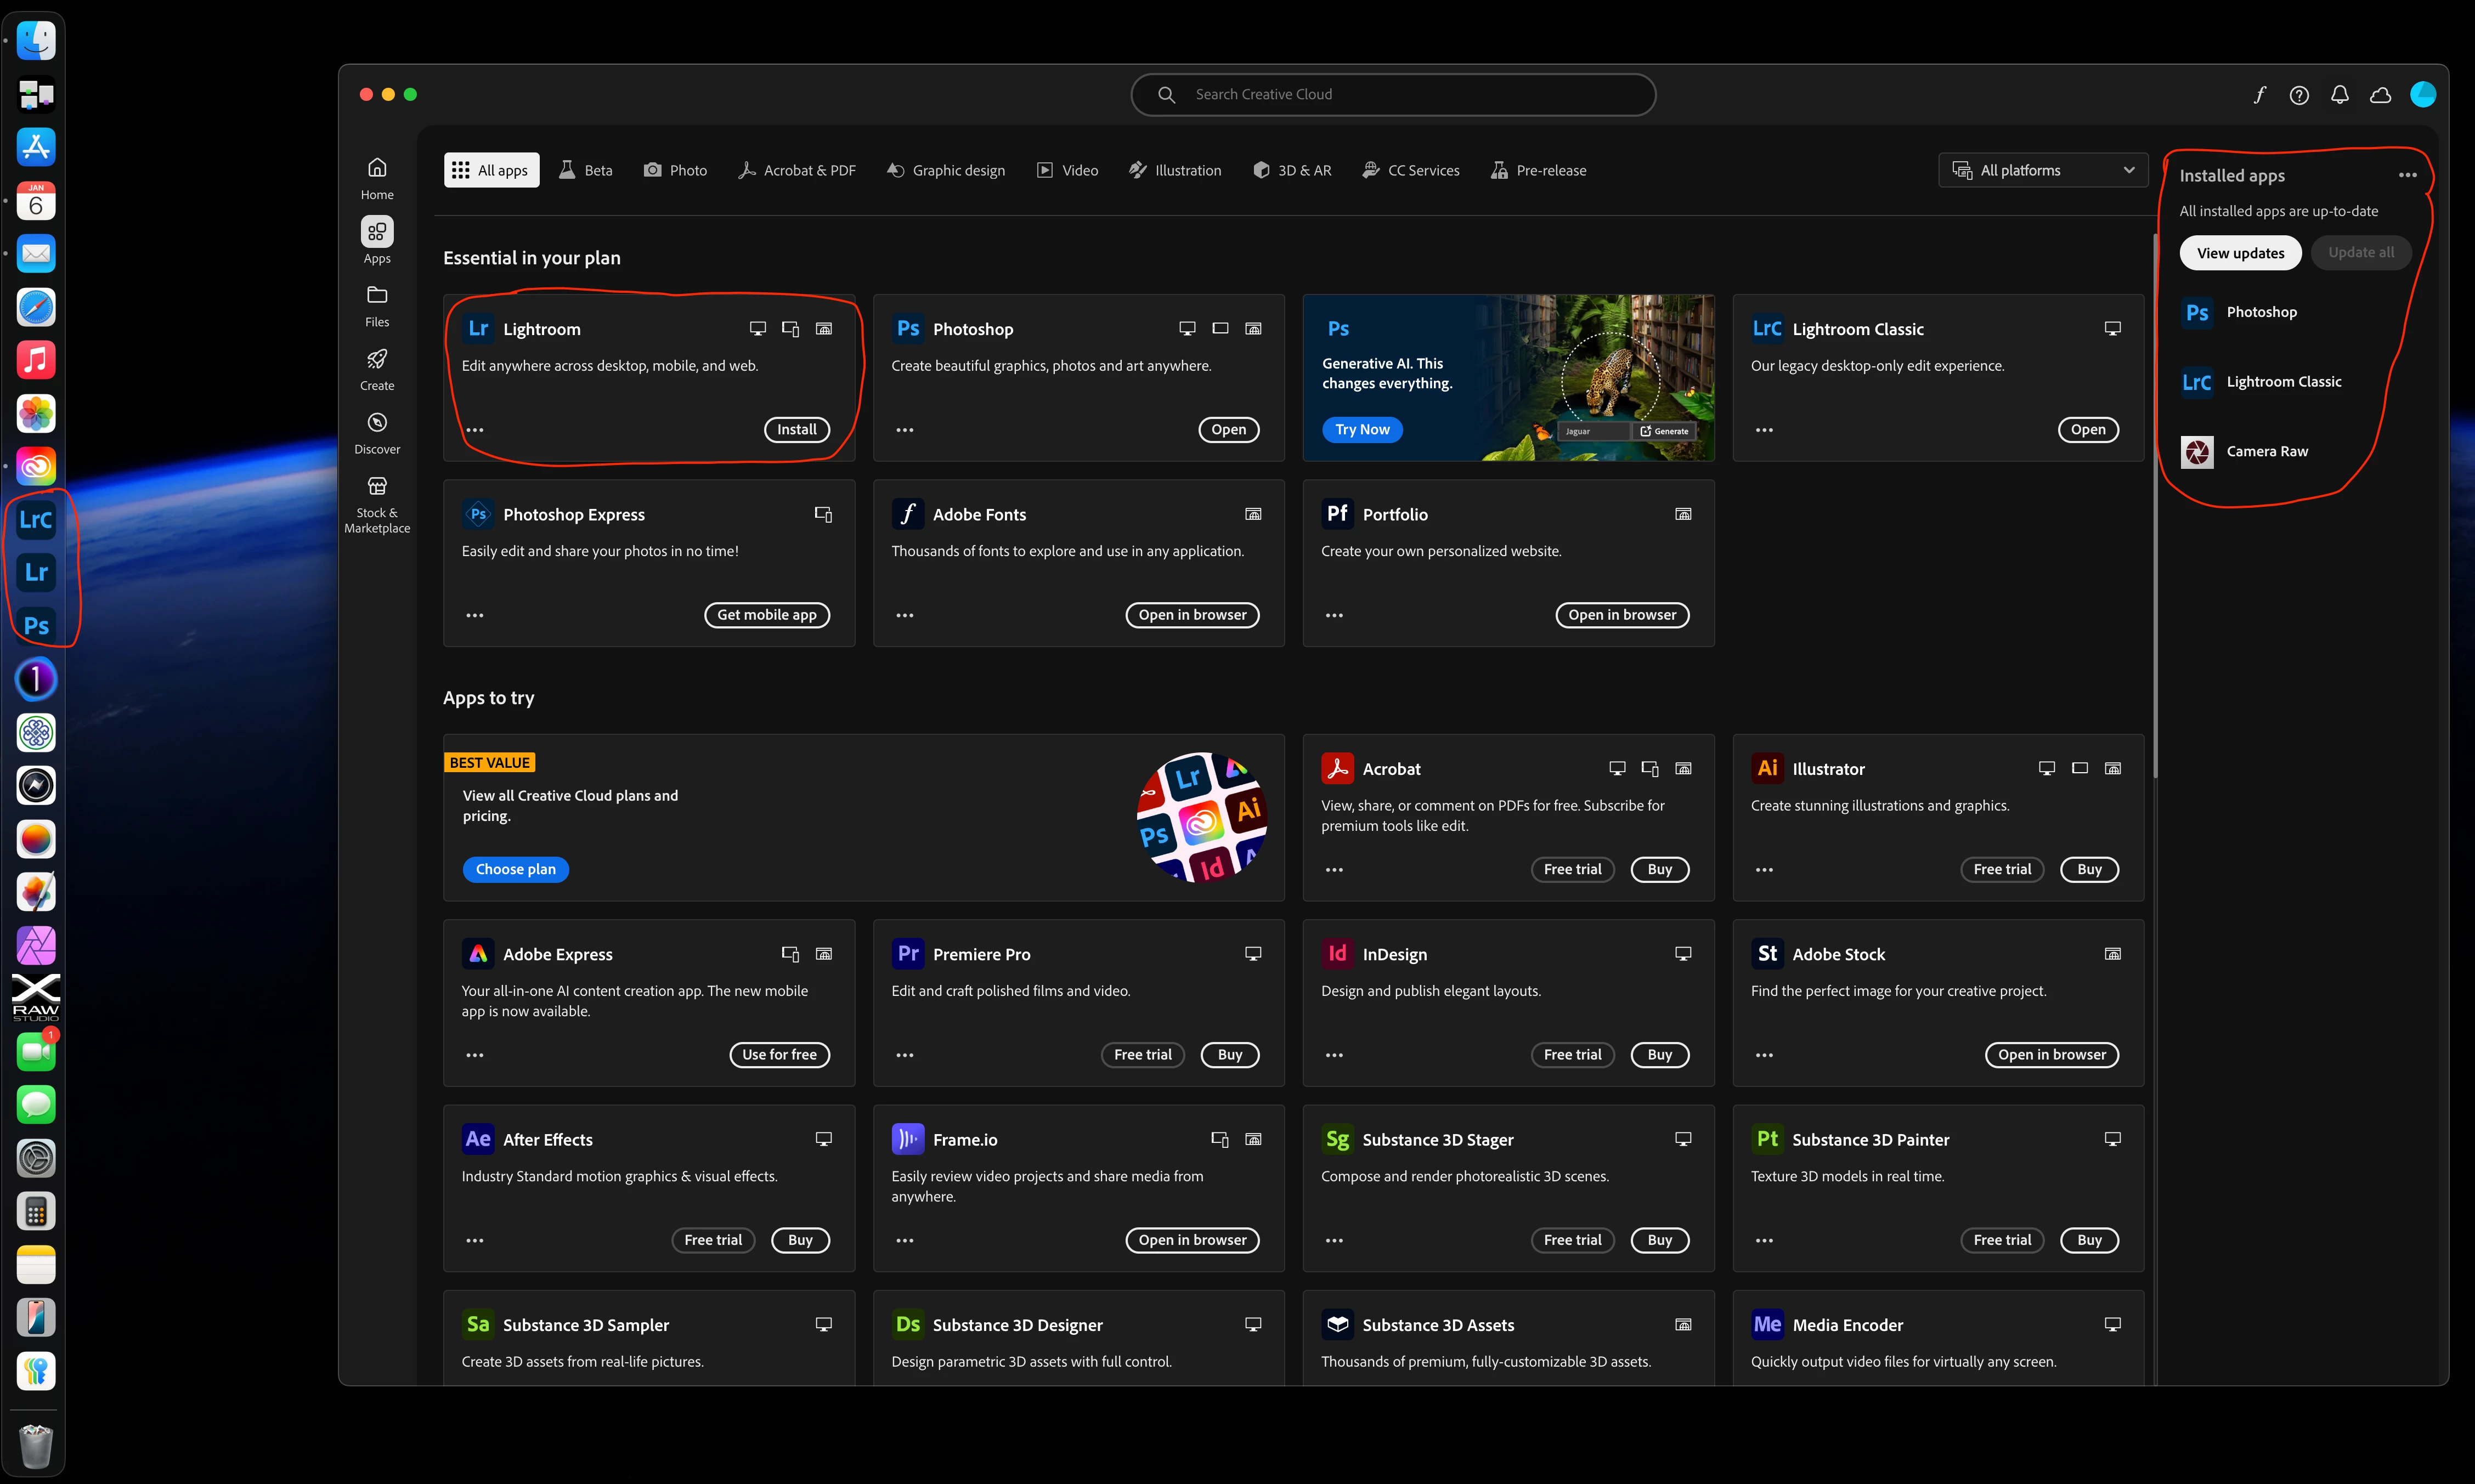Open the cloud sync status icon
The image size is (2475, 1484).
click(2380, 95)
